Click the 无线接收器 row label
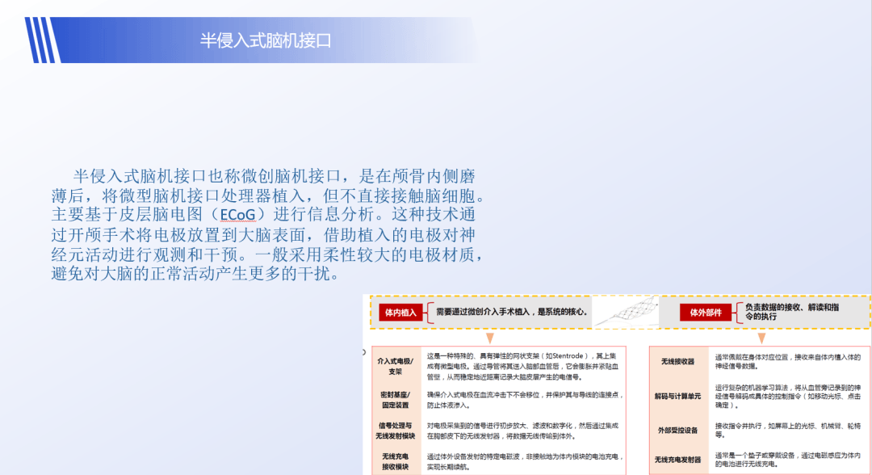The image size is (872, 475). 677,362
